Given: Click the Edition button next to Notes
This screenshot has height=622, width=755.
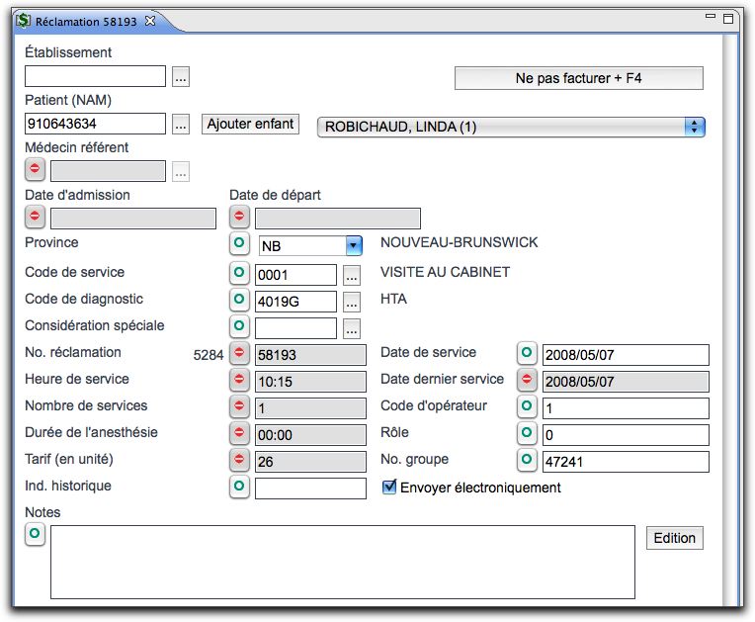Looking at the screenshot, I should [x=675, y=538].
